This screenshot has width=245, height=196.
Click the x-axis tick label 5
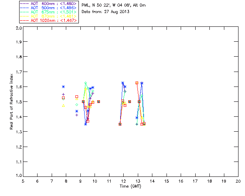click(x=23, y=181)
